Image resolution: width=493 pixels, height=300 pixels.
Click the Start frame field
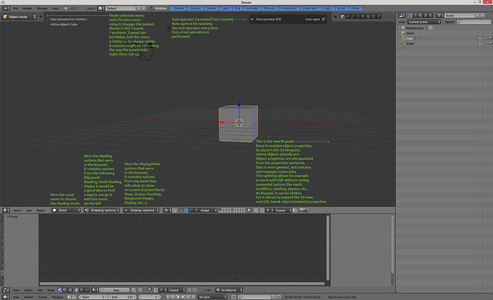[93, 297]
